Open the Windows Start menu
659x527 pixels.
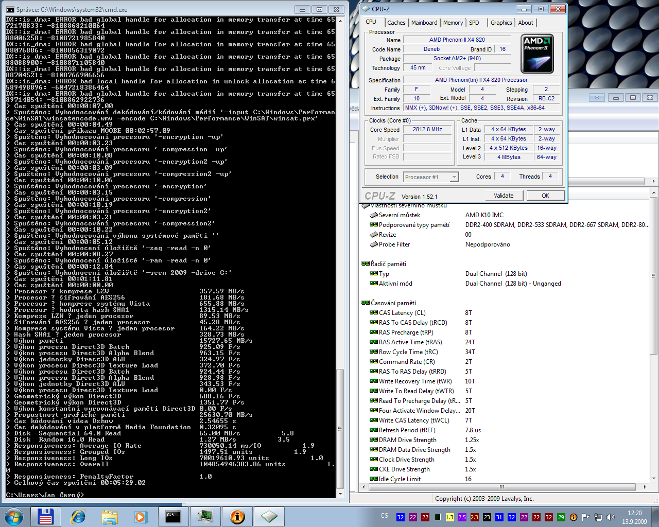(x=14, y=516)
